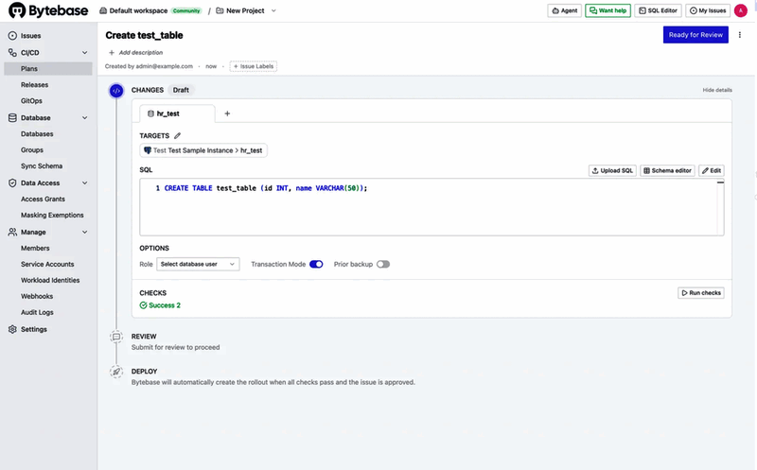Click the plus icon to add a change tab

[x=227, y=113]
